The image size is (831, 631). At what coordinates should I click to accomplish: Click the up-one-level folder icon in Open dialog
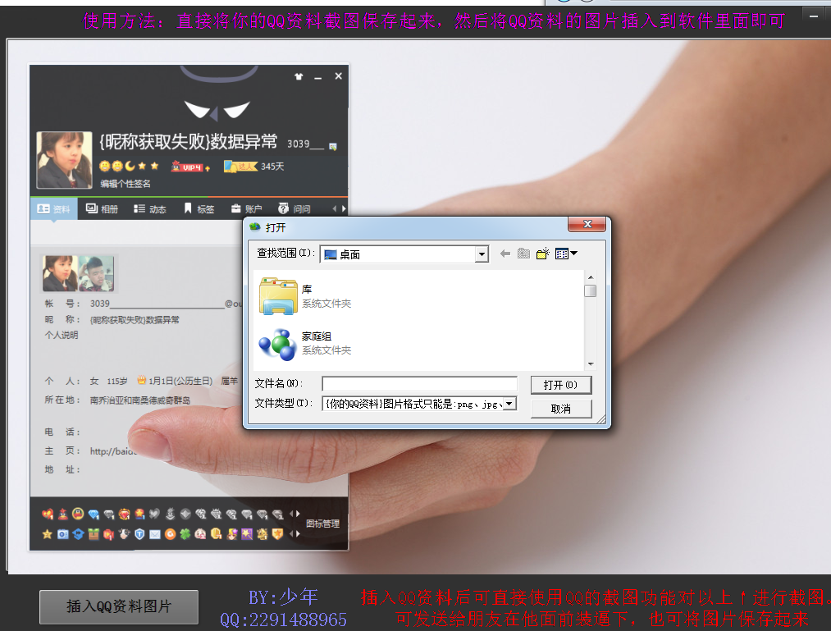click(x=523, y=254)
